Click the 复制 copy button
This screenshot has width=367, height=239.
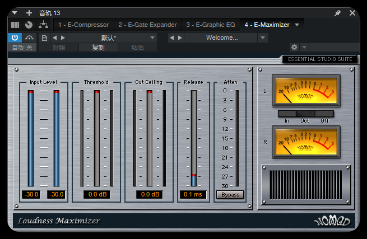click(x=98, y=48)
